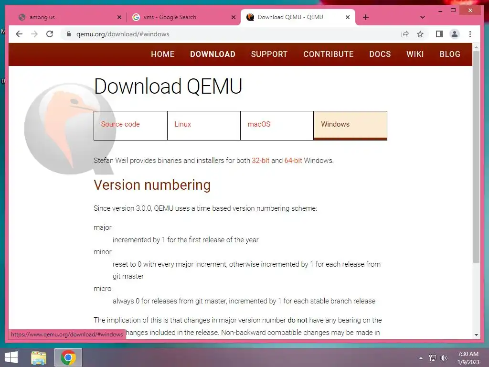Open DOCS in the QEMU nav bar
Image resolution: width=489 pixels, height=367 pixels.
click(x=380, y=54)
